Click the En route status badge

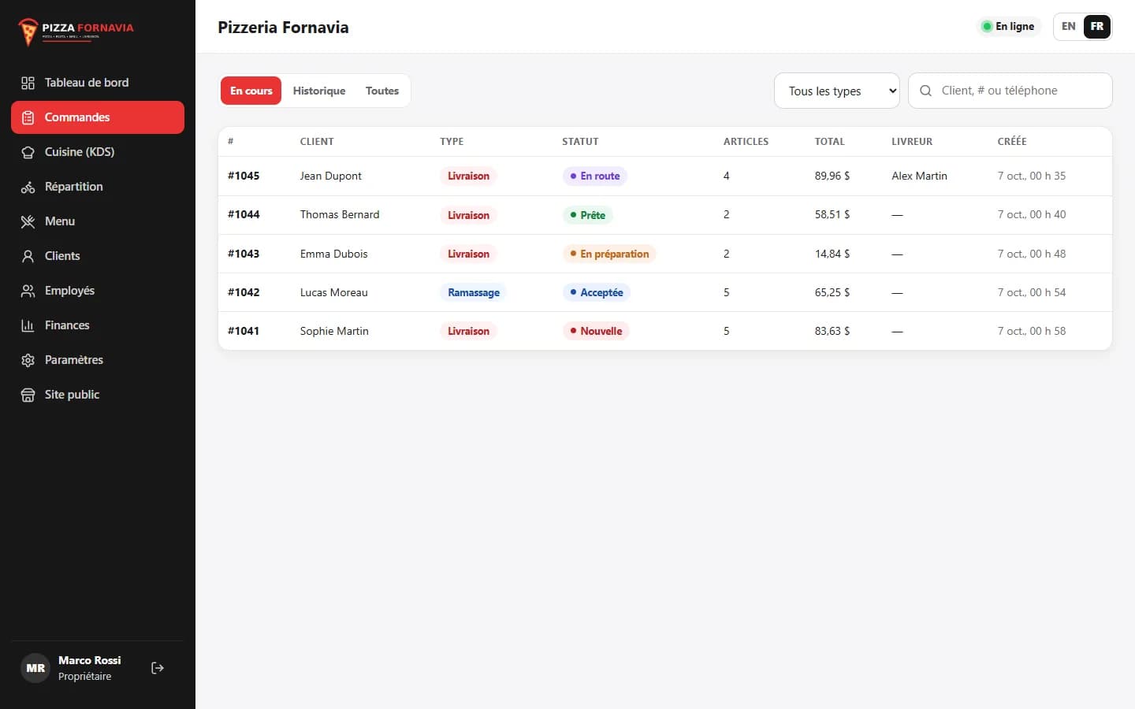click(x=595, y=176)
